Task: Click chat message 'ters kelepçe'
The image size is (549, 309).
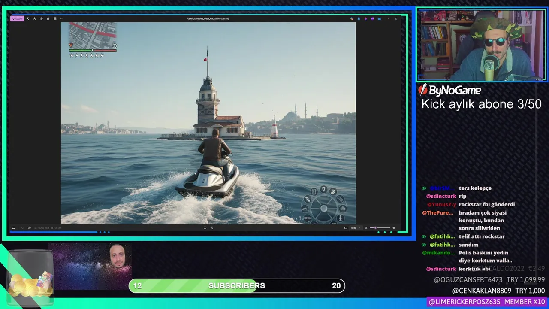Action: click(x=475, y=188)
